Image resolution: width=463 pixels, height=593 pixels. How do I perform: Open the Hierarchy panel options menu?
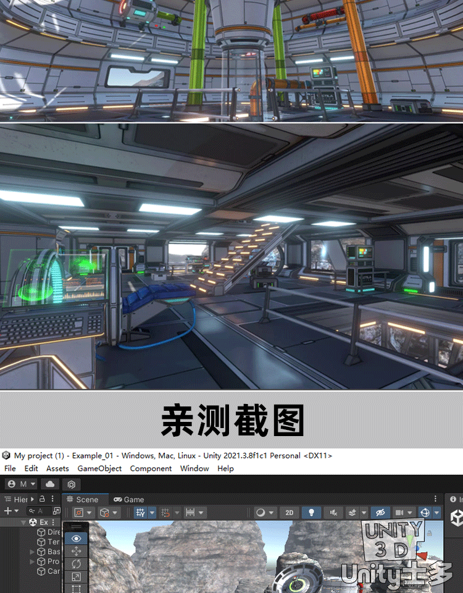point(52,499)
